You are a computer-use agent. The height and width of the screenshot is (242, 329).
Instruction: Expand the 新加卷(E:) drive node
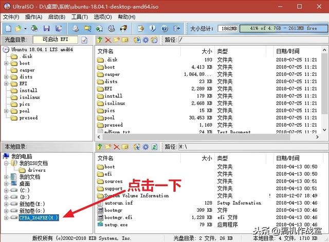pos(6,204)
